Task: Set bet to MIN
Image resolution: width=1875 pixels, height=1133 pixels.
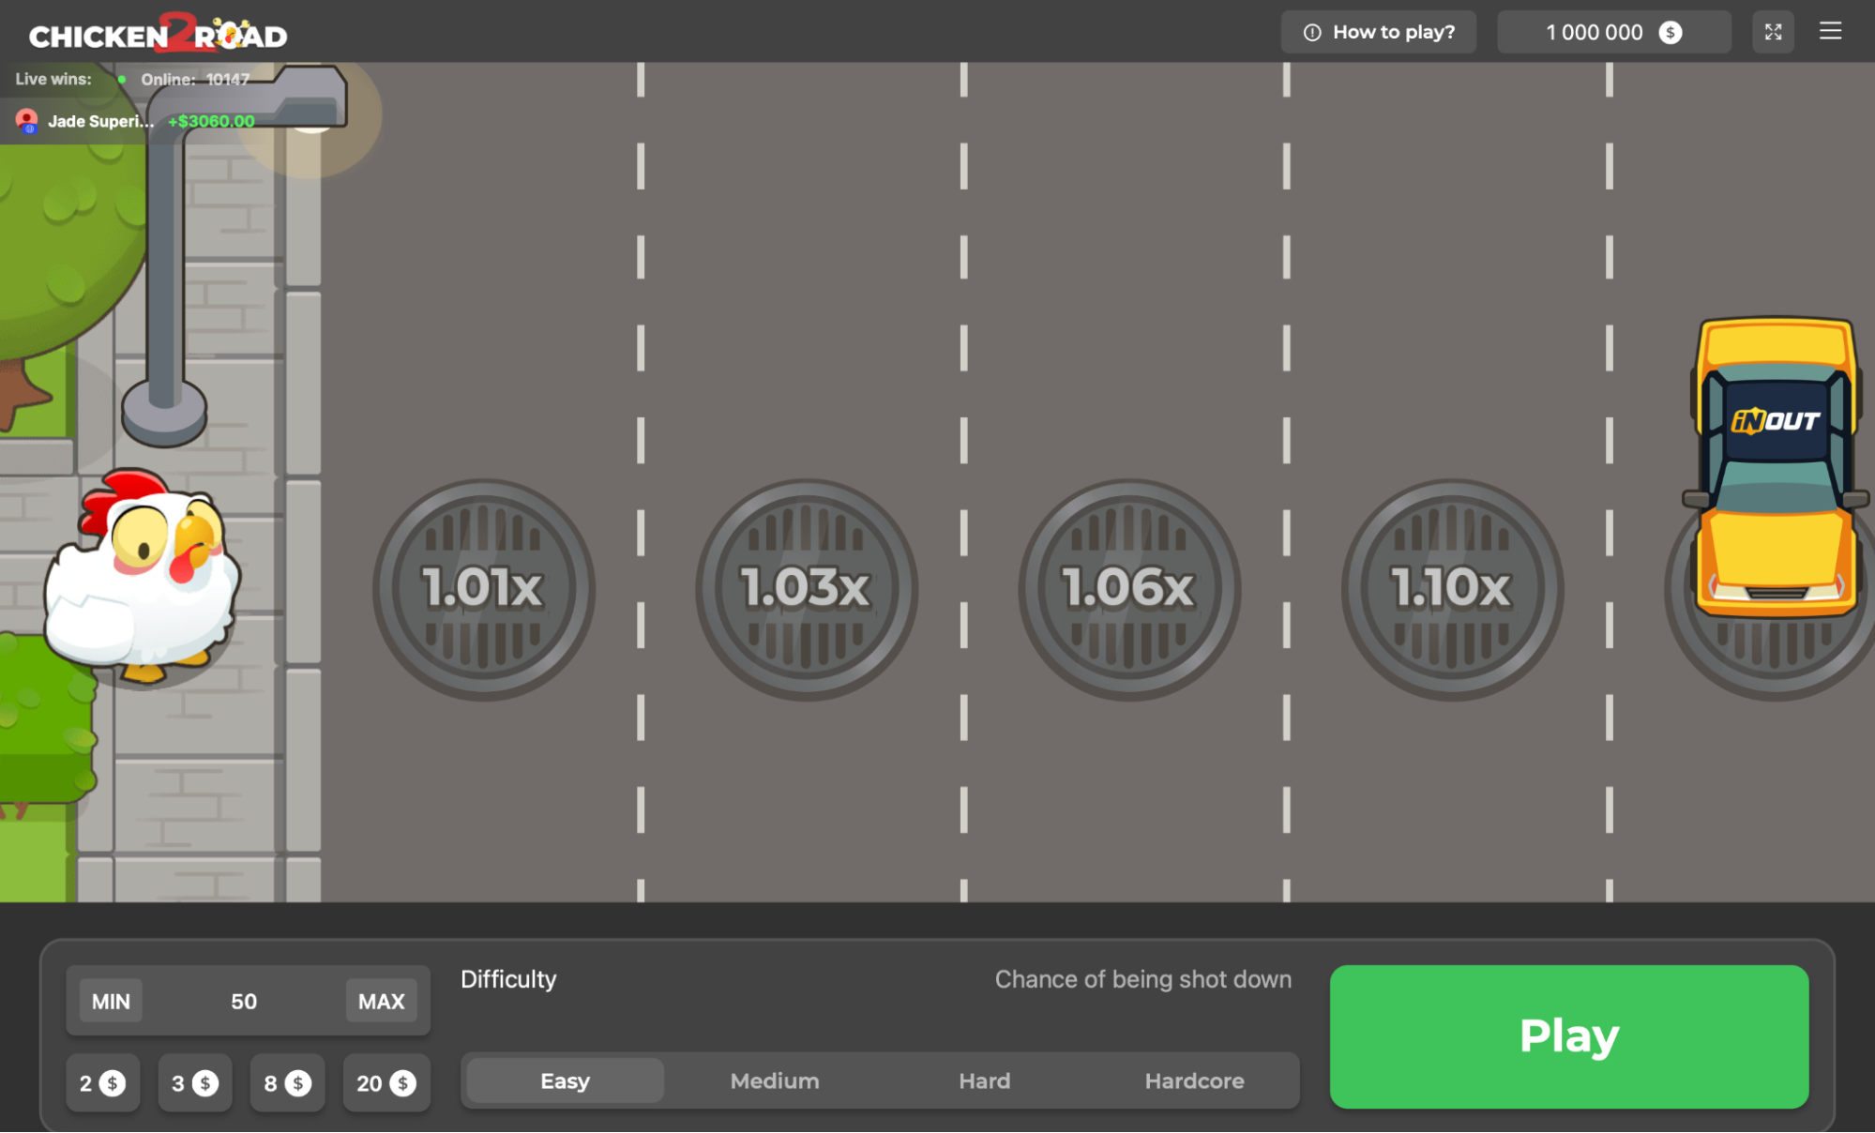Action: click(111, 1001)
